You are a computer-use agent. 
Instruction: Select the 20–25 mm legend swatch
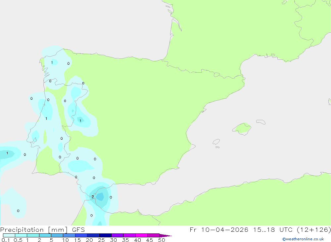click(x=93, y=235)
